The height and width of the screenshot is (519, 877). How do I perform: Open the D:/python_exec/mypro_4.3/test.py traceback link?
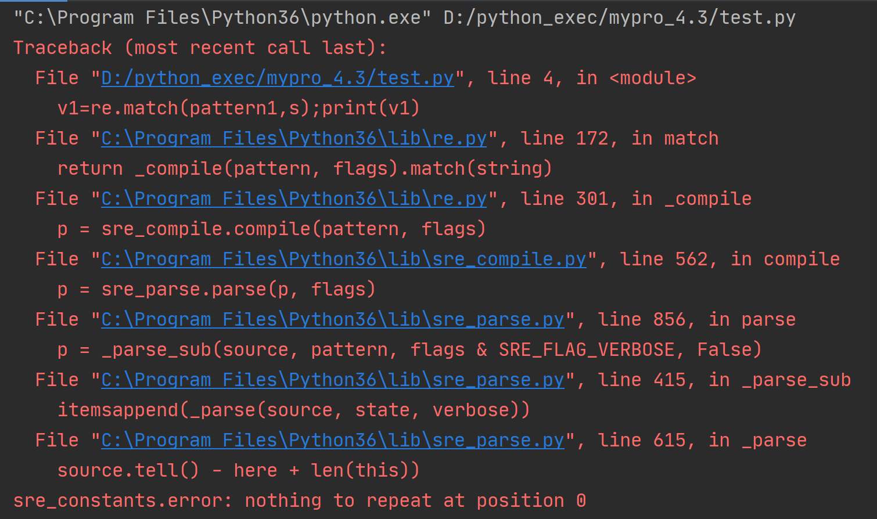click(x=278, y=78)
